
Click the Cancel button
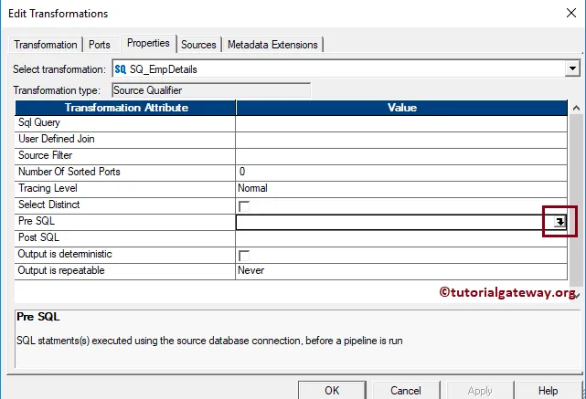(406, 390)
